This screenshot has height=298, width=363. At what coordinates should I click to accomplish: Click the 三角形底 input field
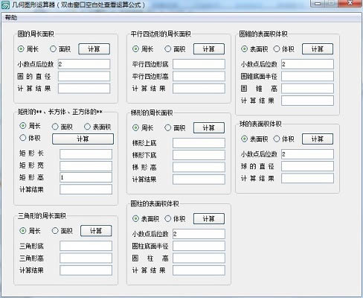click(86, 246)
